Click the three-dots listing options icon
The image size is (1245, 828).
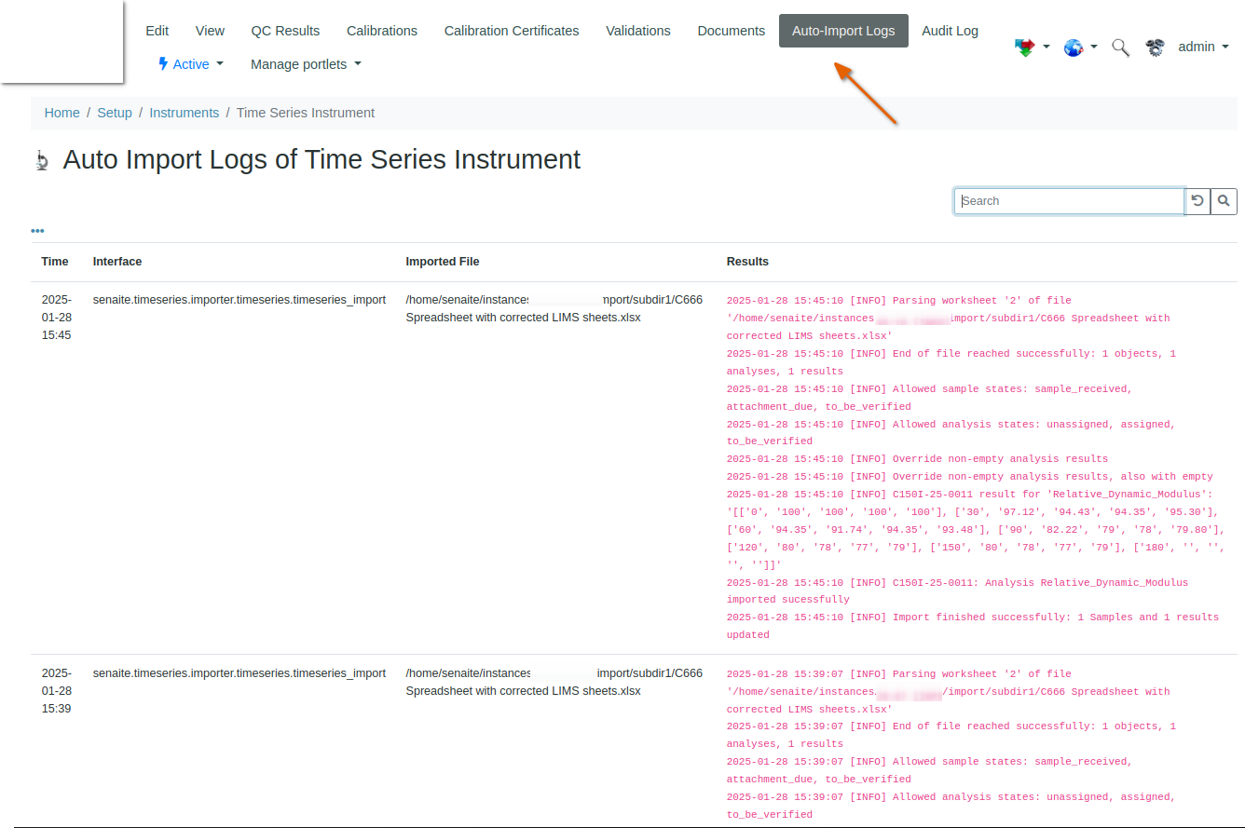click(37, 231)
